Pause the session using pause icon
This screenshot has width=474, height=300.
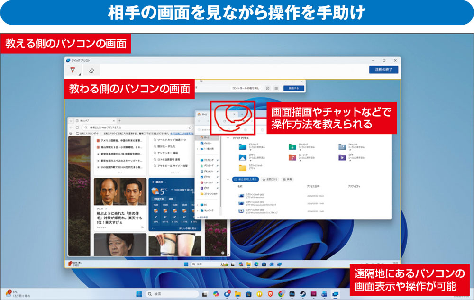click(276, 89)
